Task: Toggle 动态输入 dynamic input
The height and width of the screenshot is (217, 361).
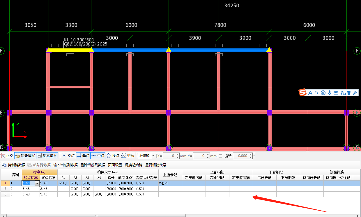Action: (x=47, y=156)
